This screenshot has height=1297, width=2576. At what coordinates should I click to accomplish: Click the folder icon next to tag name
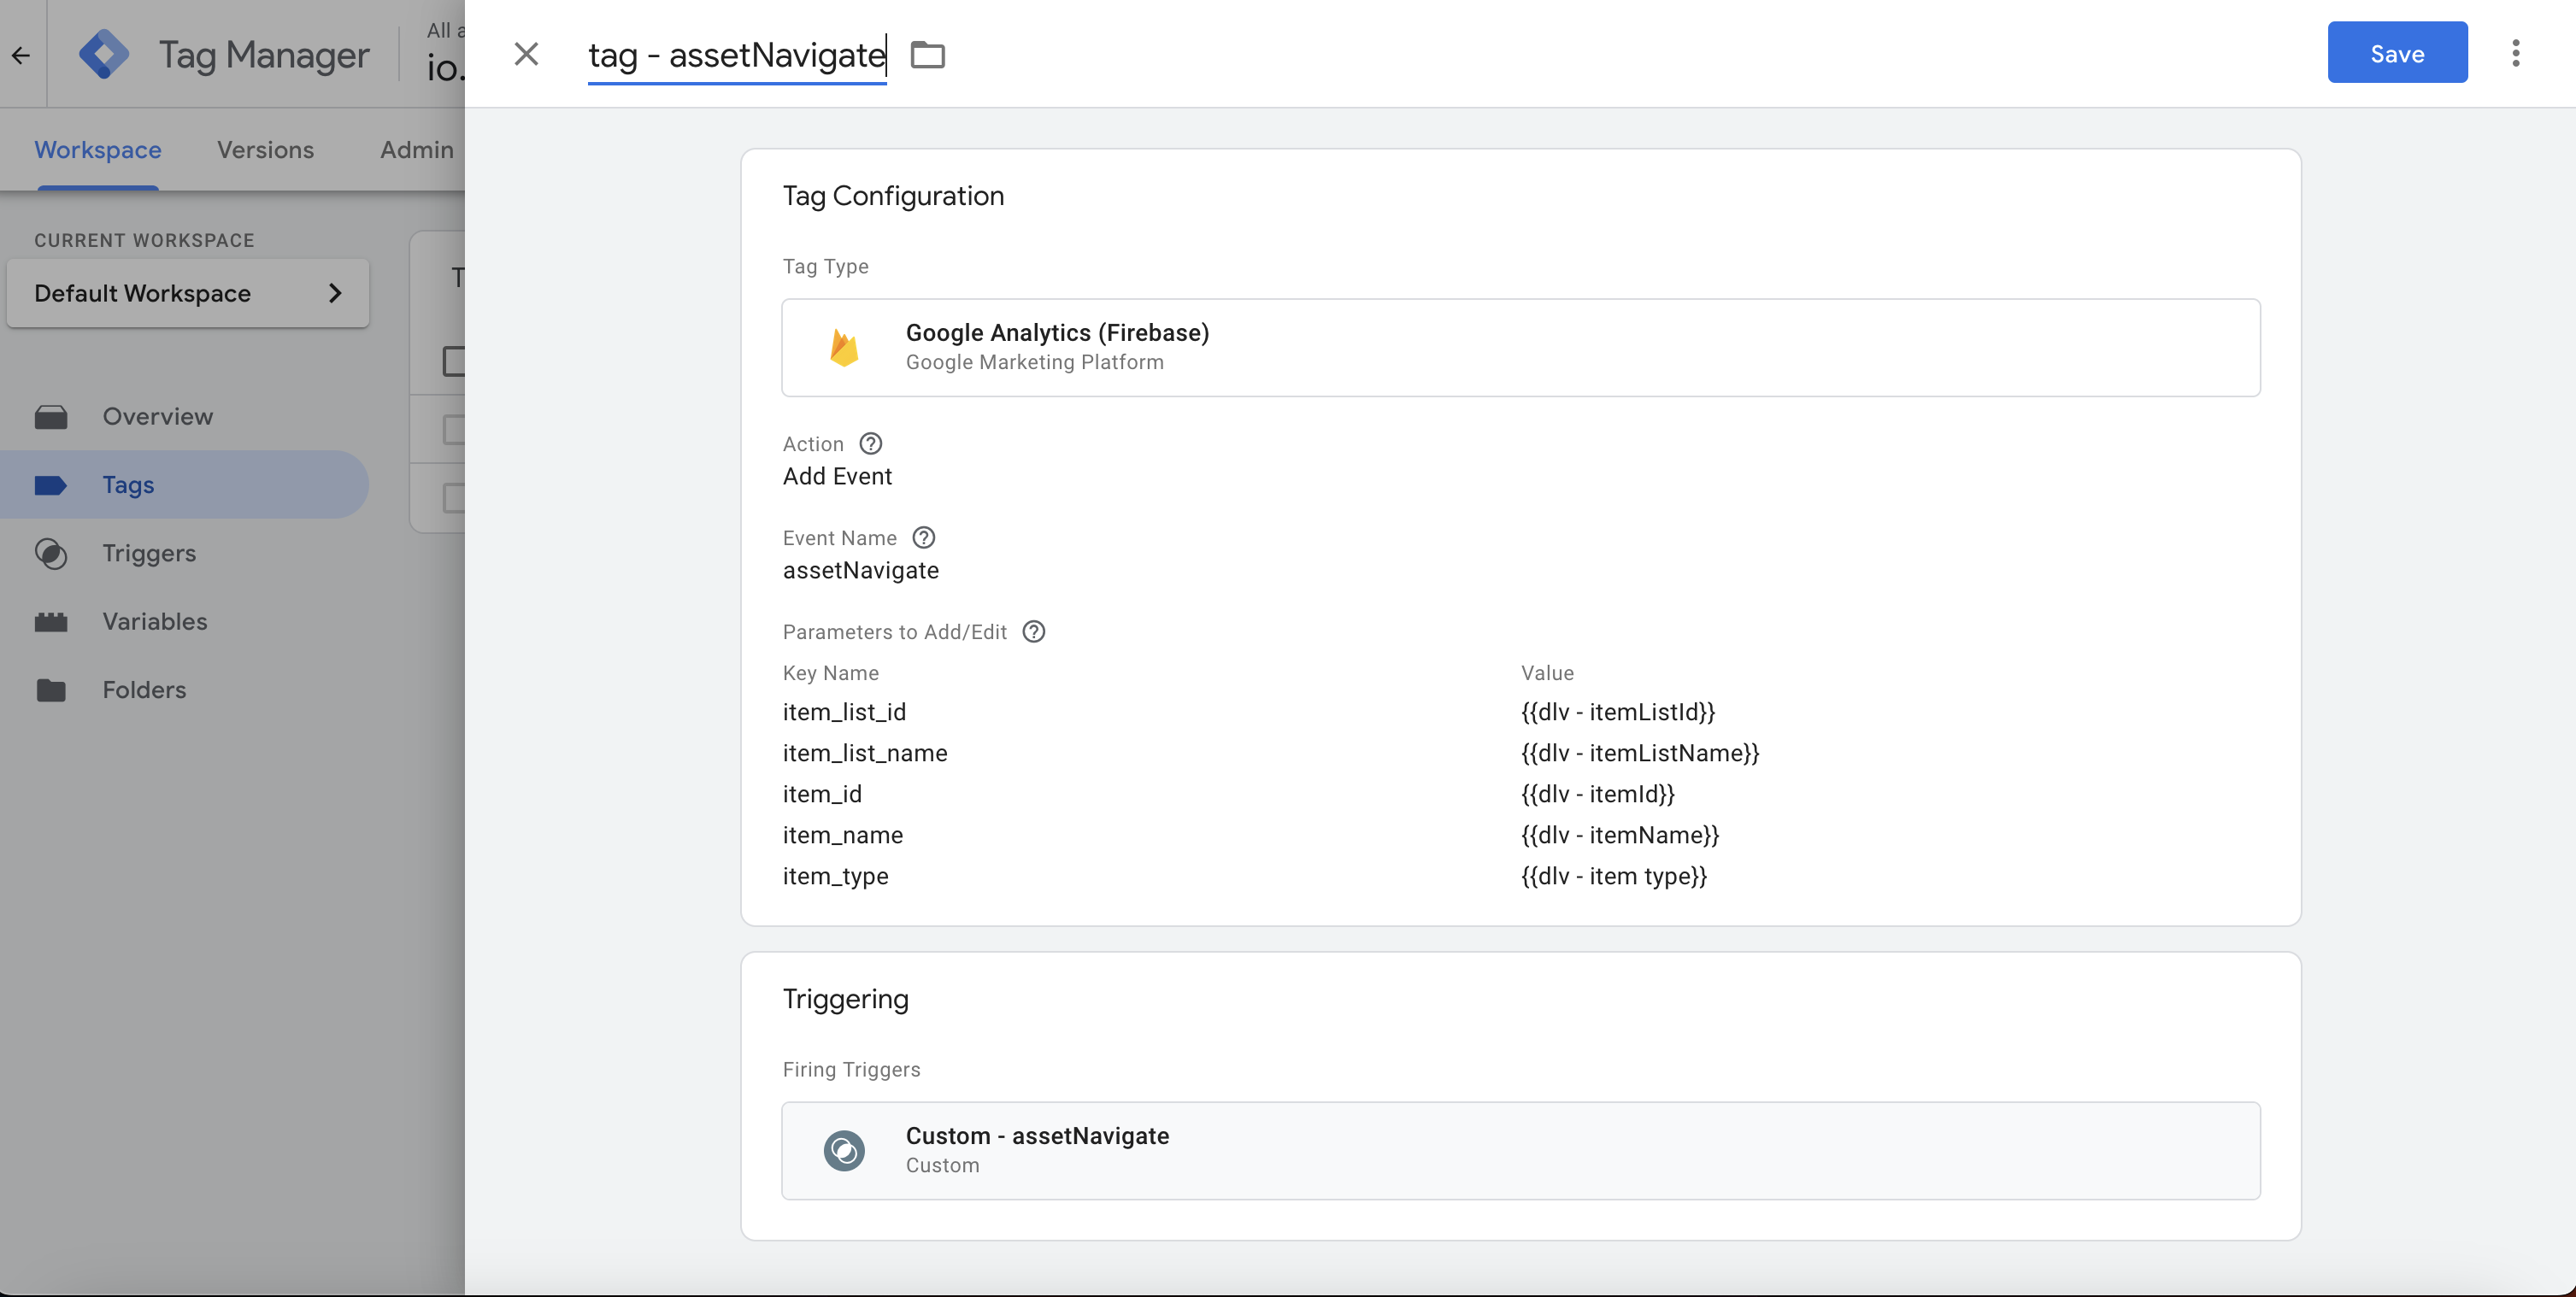[x=927, y=54]
